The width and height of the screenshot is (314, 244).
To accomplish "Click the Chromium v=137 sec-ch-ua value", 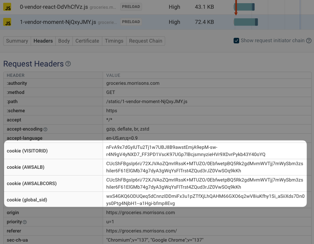I will [155, 240].
